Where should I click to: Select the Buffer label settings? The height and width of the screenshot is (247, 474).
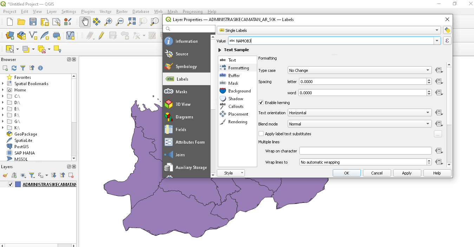coord(234,76)
